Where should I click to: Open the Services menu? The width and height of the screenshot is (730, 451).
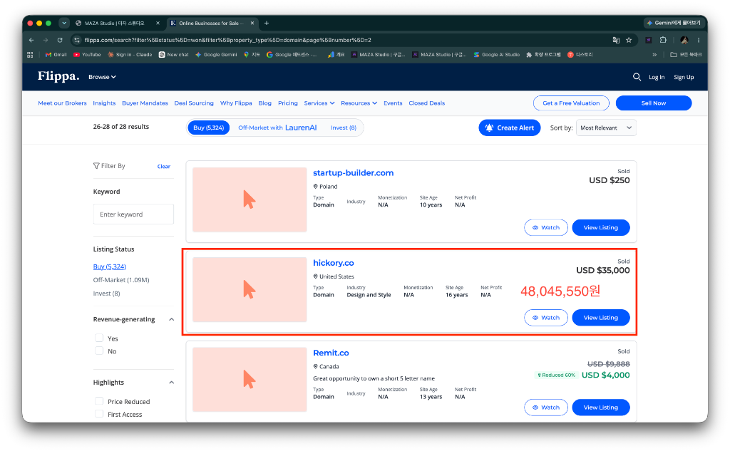[319, 103]
